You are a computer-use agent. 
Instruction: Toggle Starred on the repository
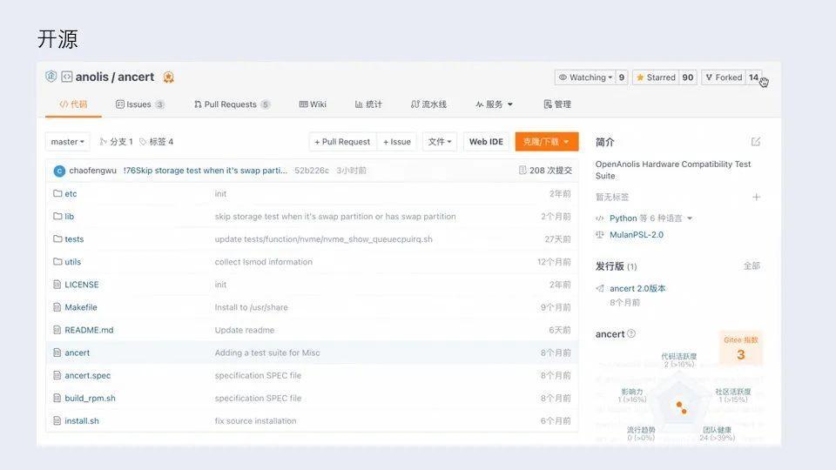656,77
